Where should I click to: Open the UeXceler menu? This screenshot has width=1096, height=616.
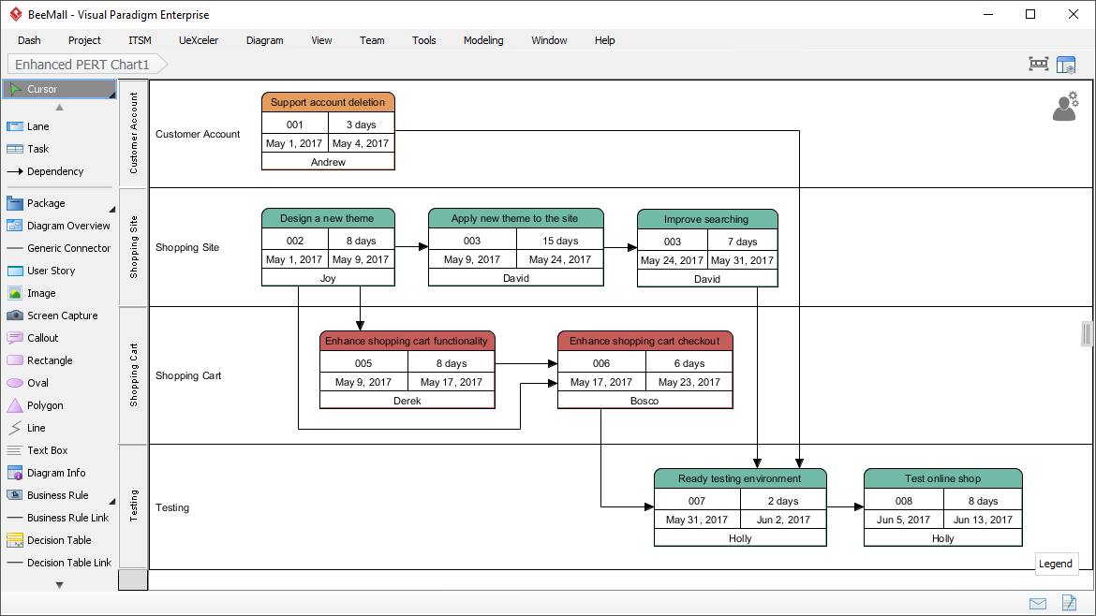pos(198,40)
